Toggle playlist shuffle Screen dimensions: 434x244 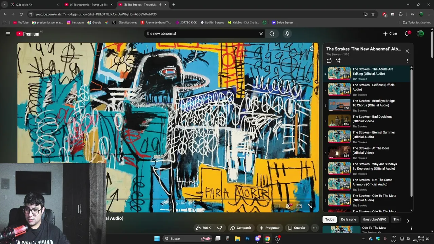click(x=338, y=61)
